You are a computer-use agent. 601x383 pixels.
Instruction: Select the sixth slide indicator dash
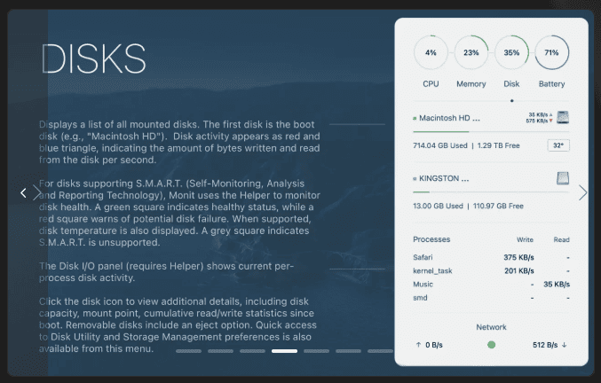pyautogui.click(x=348, y=351)
